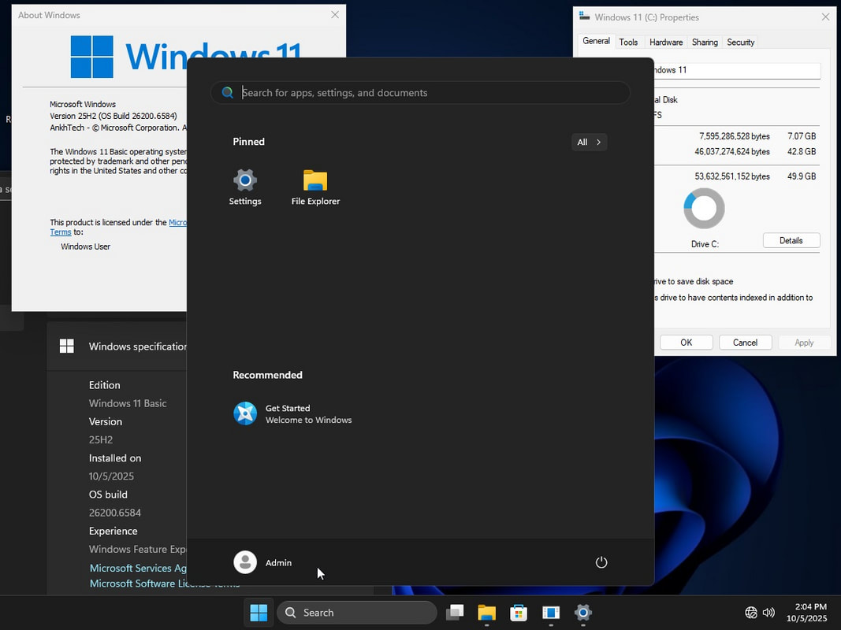Launch Microsoft Store from the taskbar

tap(518, 612)
